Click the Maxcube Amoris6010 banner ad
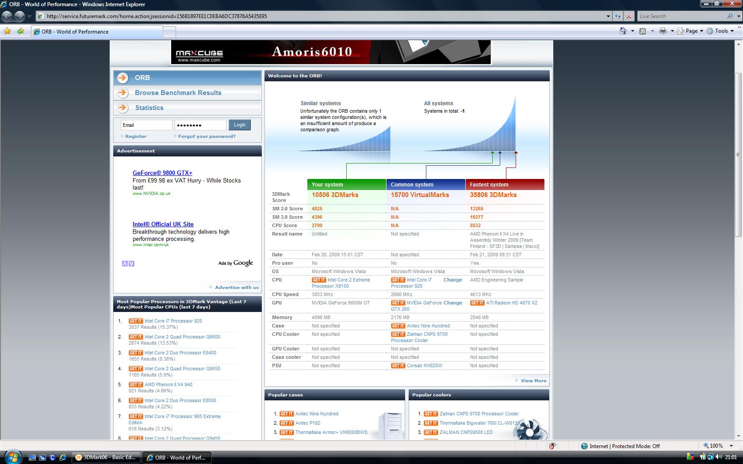This screenshot has width=743, height=464. [x=331, y=52]
